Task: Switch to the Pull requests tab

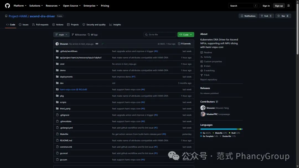Action: 40,25
